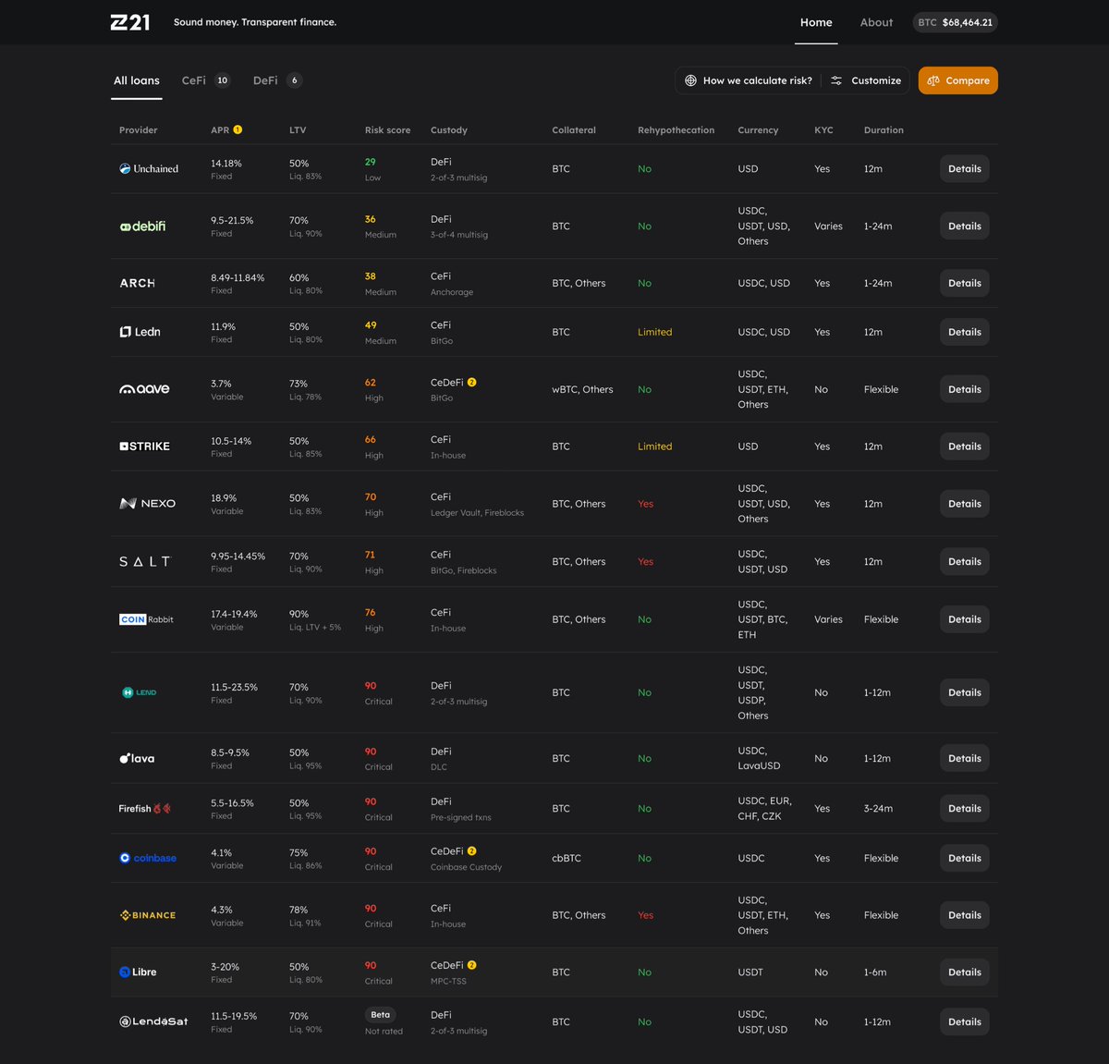The height and width of the screenshot is (1064, 1109).
Task: Click the Risk score column header
Action: tap(387, 130)
